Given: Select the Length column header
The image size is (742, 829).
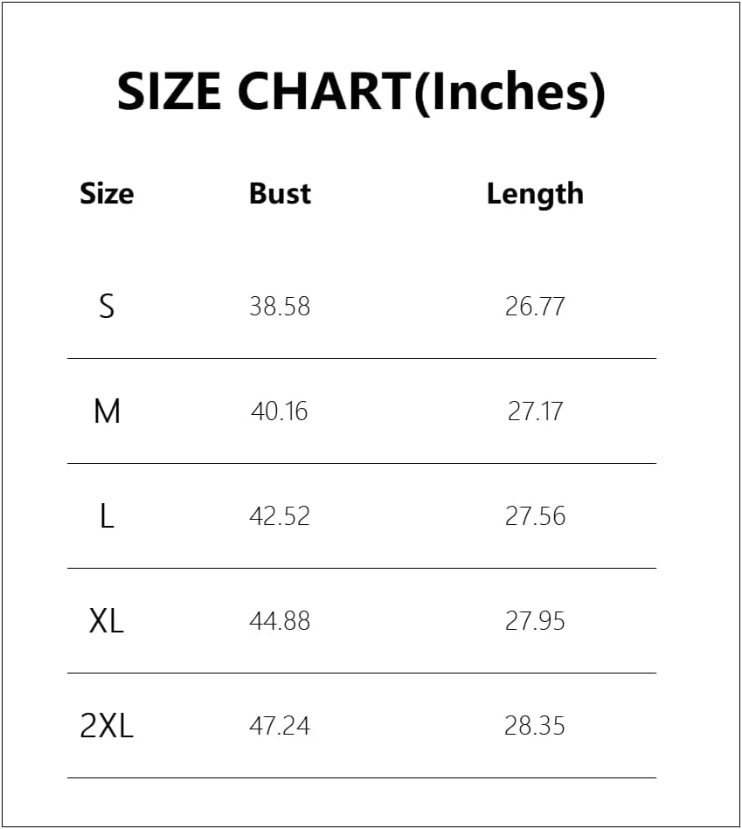Looking at the screenshot, I should [535, 193].
